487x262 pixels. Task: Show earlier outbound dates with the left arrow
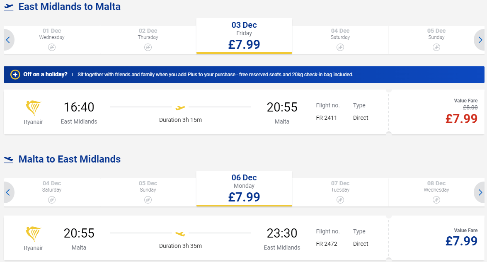coord(8,40)
